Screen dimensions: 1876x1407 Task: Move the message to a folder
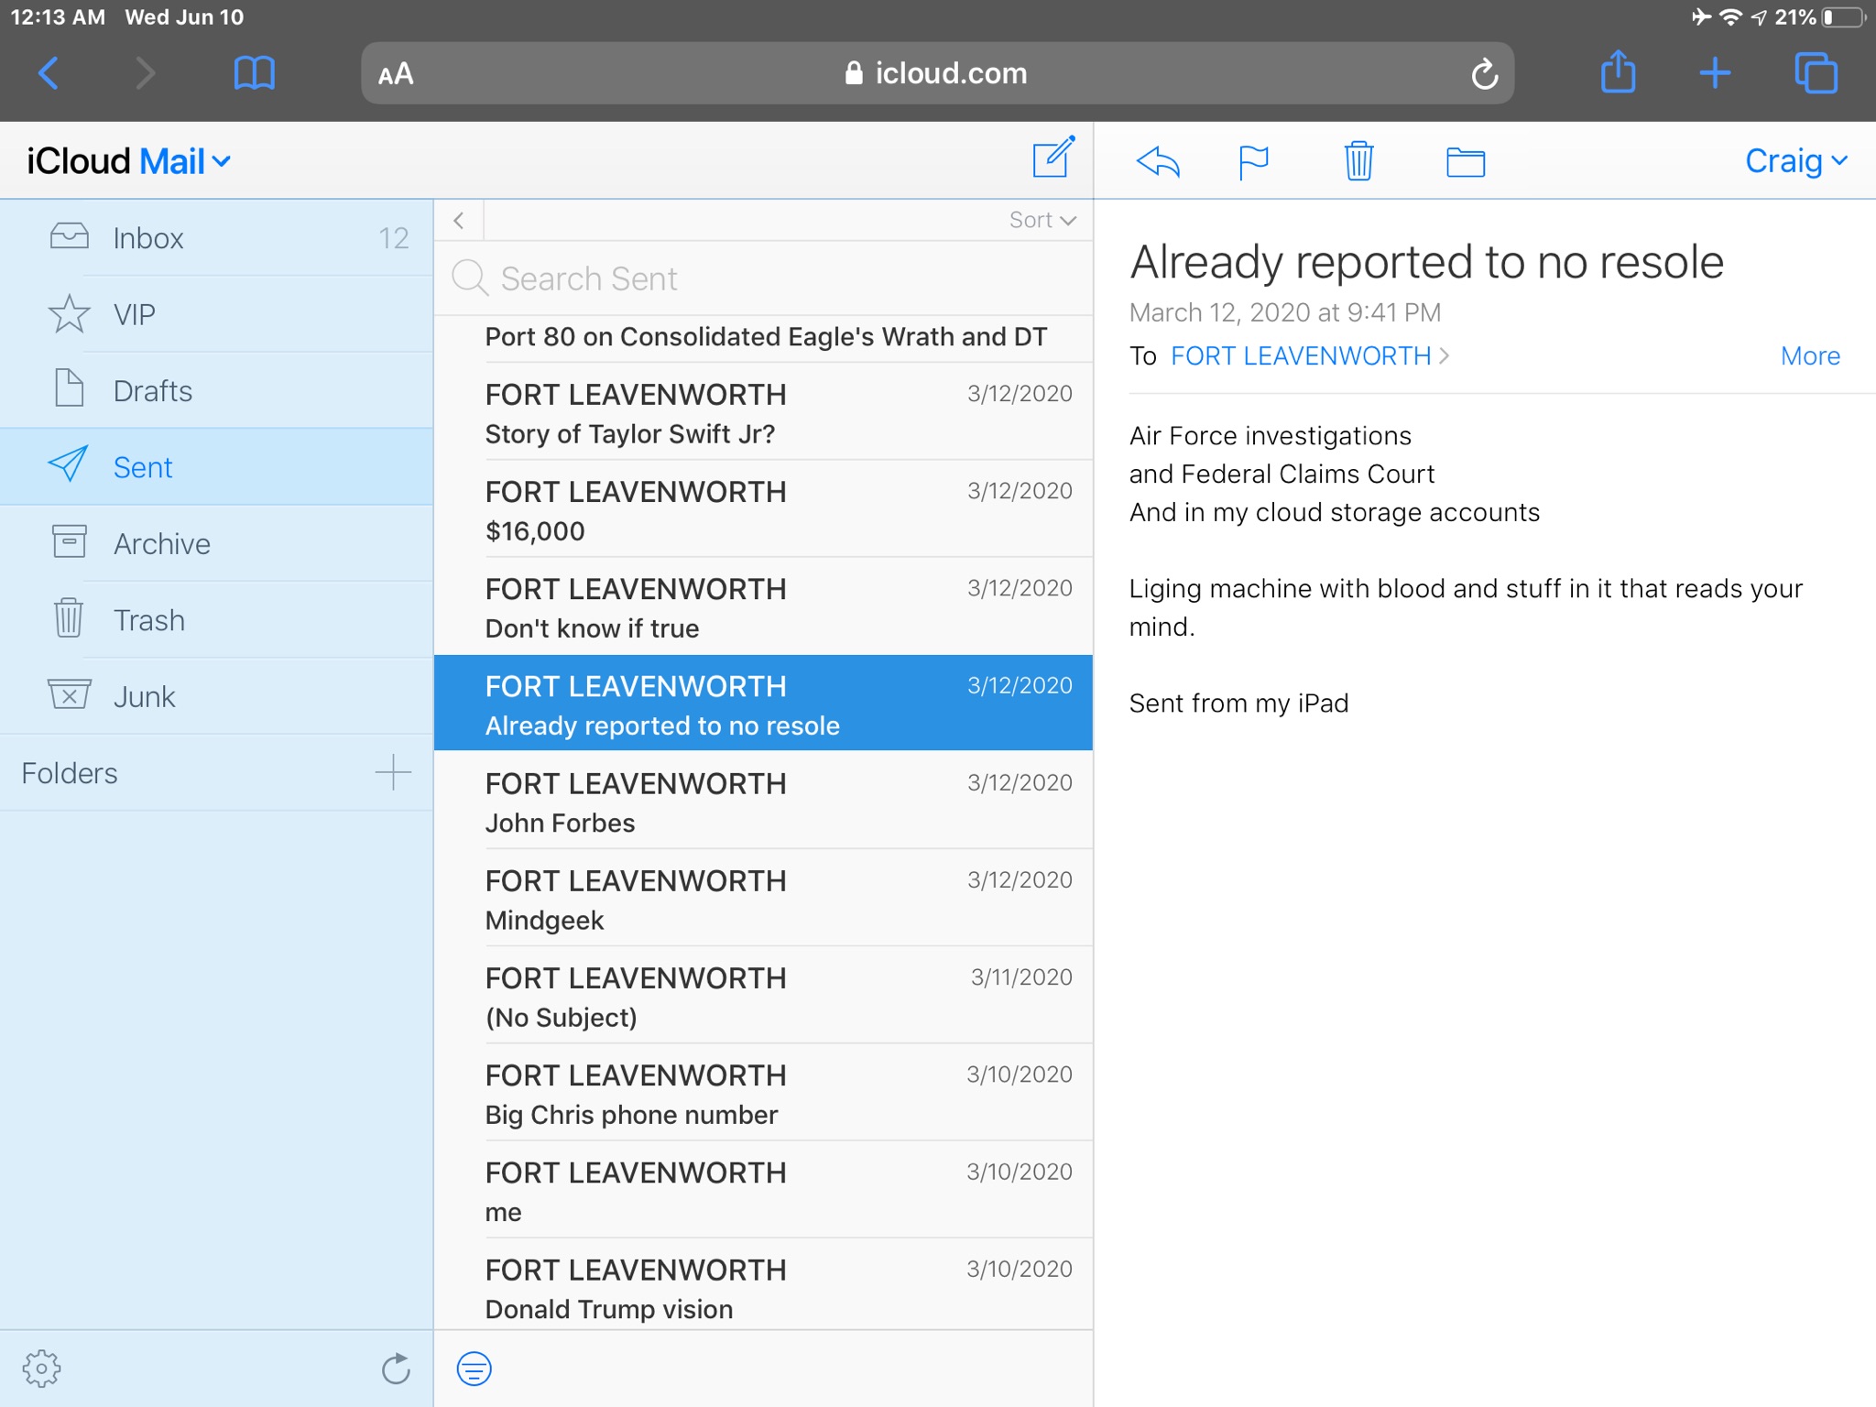[x=1466, y=162]
